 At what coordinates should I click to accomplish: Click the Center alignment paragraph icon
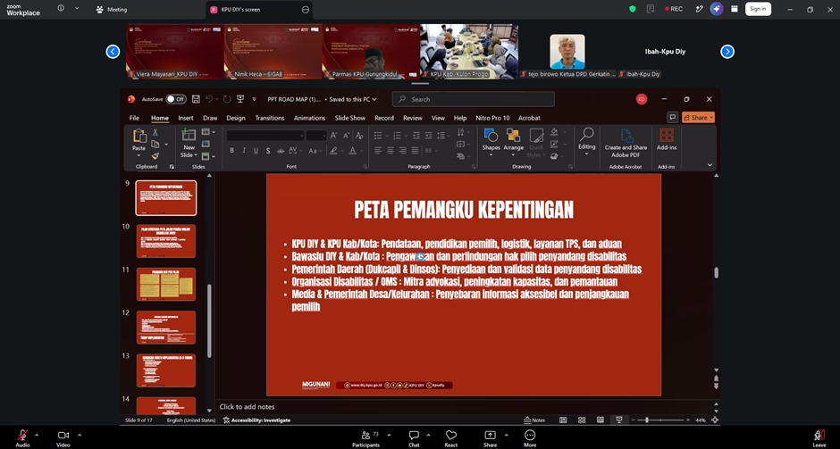click(391, 151)
